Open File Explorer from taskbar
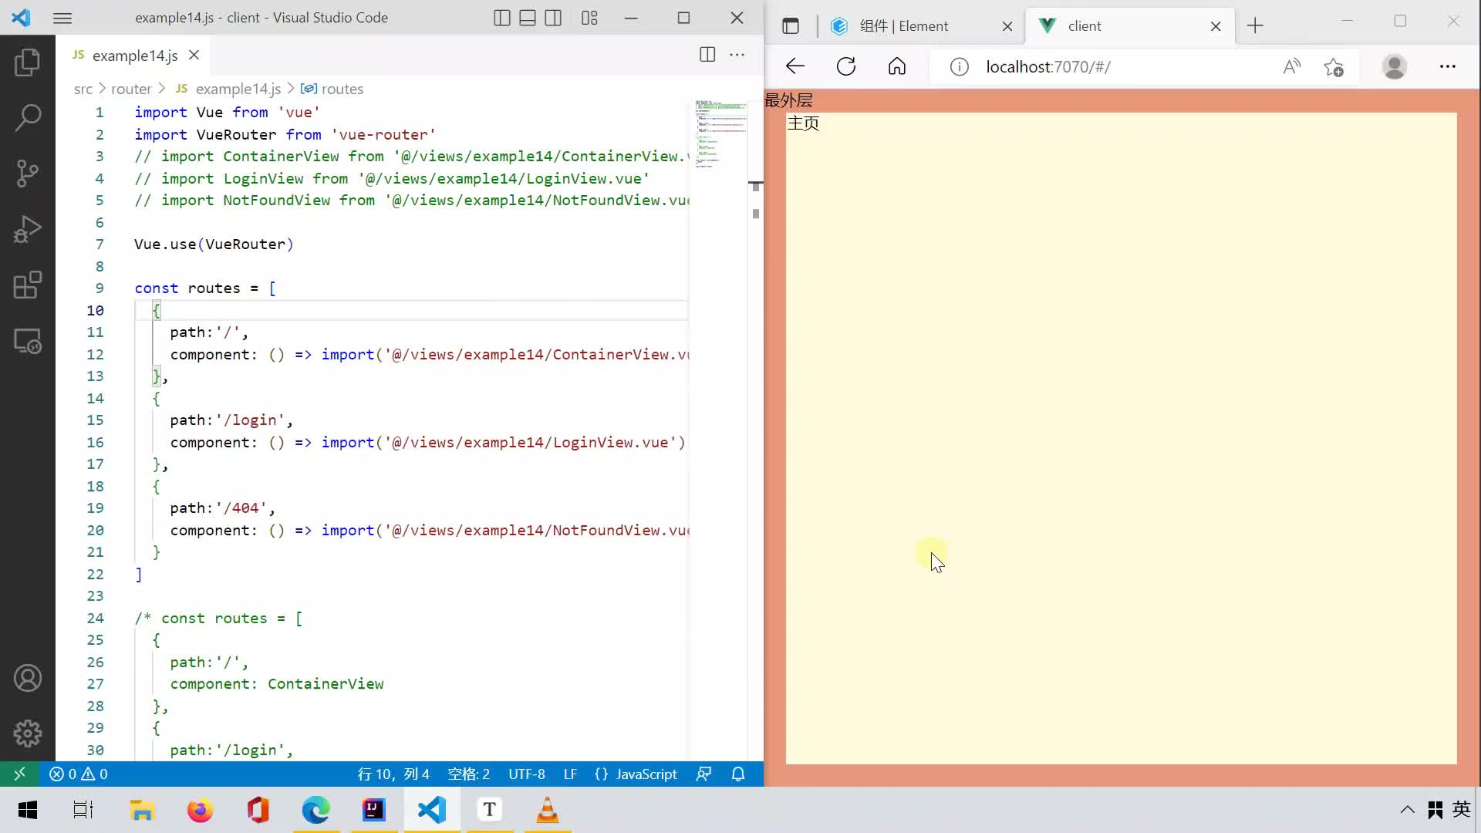Viewport: 1481px width, 833px height. pos(142,810)
